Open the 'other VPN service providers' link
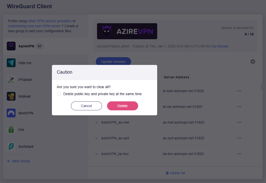This screenshot has height=183, width=266. tap(50, 21)
